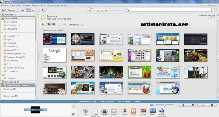Open the Places panel red pin button
The width and height of the screenshot is (219, 117).
[x=193, y=105]
